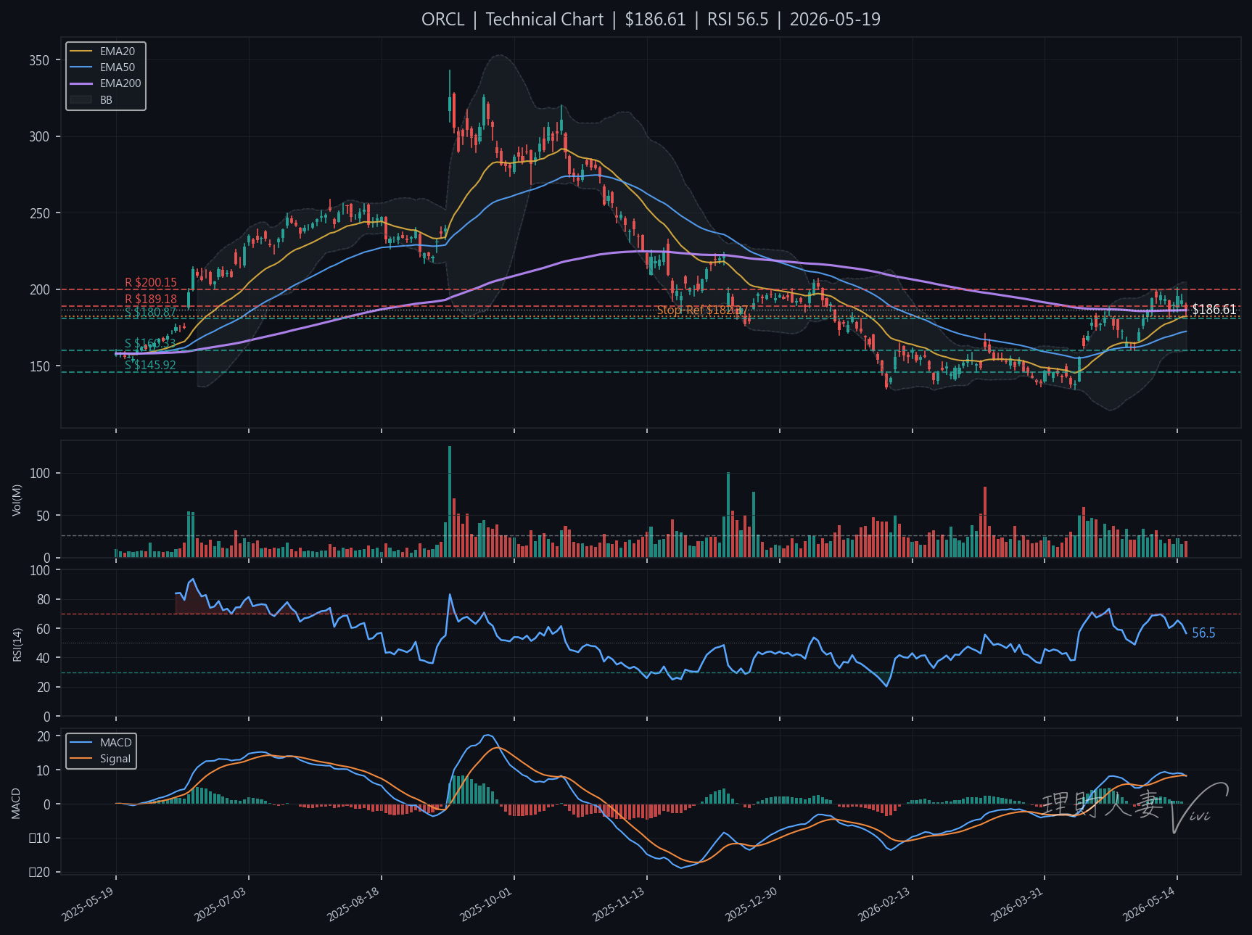
Task: Click the ORCL ticker in the chart title
Action: (x=442, y=20)
